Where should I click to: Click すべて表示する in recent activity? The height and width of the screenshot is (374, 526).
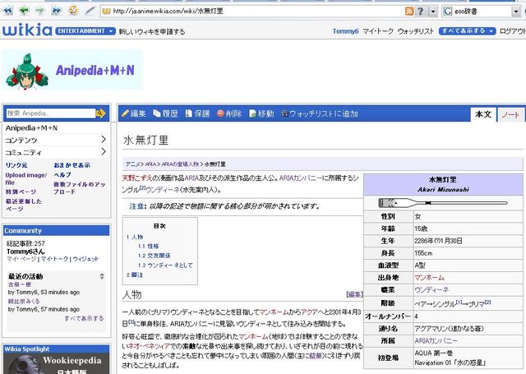[x=84, y=318]
